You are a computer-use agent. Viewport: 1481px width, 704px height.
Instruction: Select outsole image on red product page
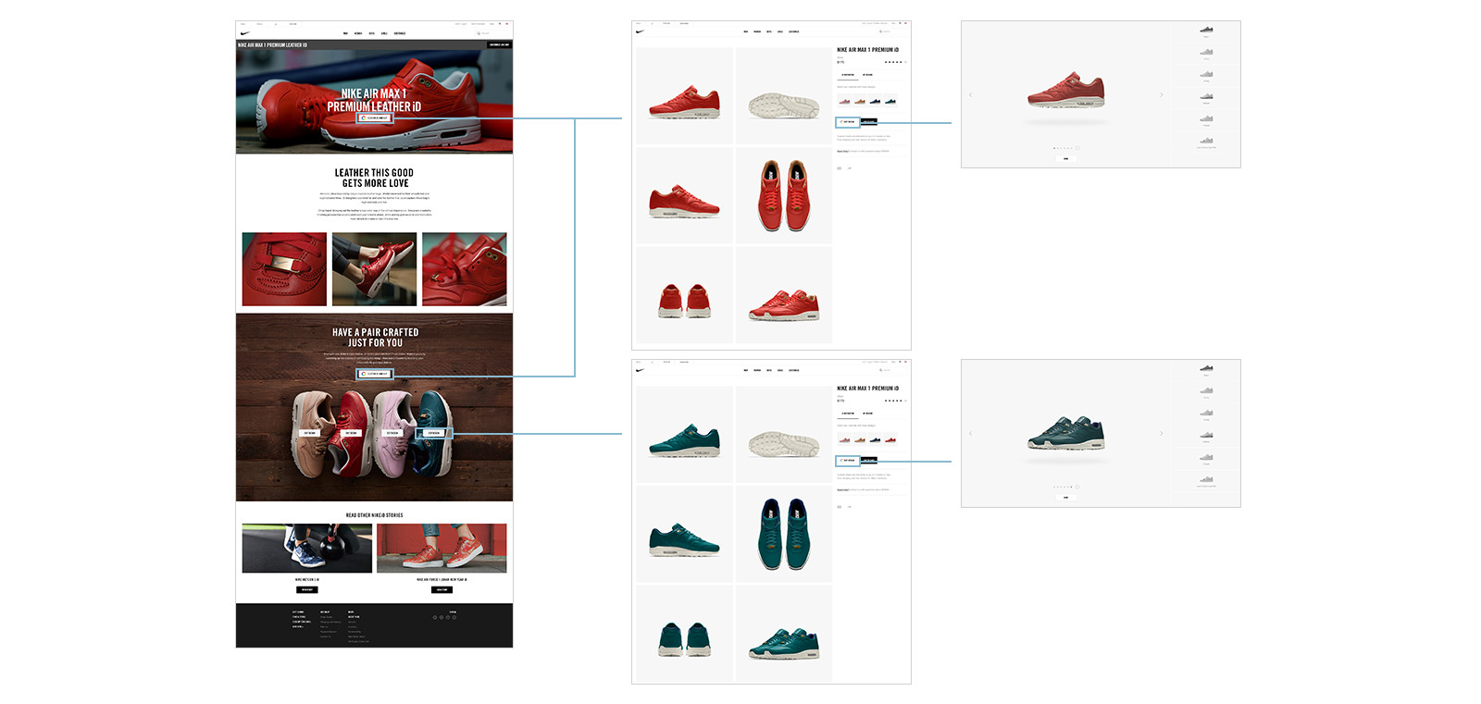pos(784,95)
